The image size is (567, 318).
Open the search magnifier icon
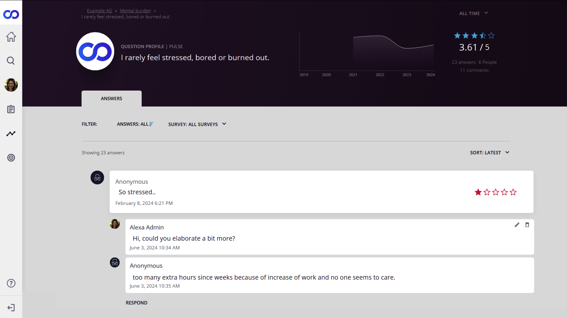click(x=11, y=61)
